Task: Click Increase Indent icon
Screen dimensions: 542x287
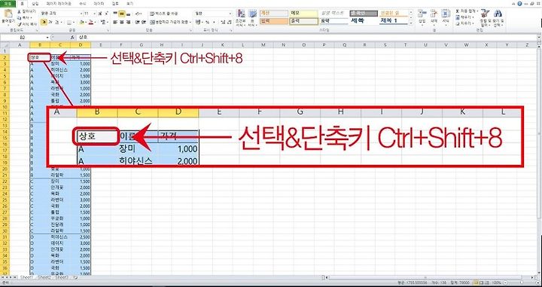Action: (x=143, y=22)
